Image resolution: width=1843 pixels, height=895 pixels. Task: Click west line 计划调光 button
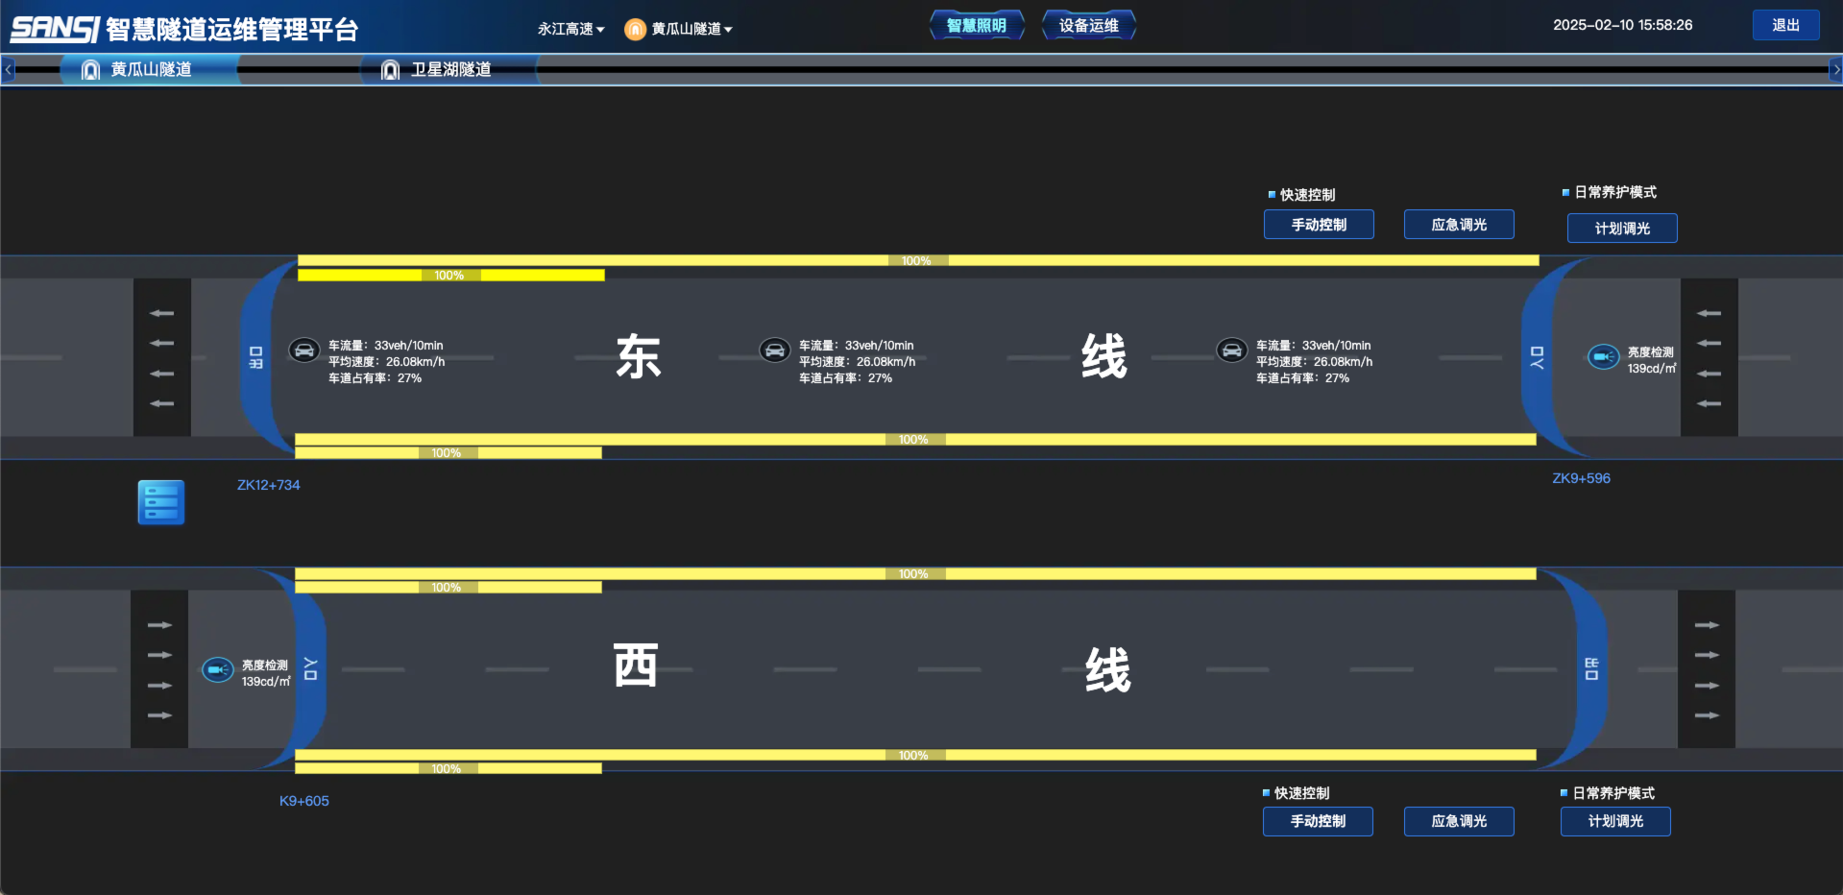click(1615, 821)
